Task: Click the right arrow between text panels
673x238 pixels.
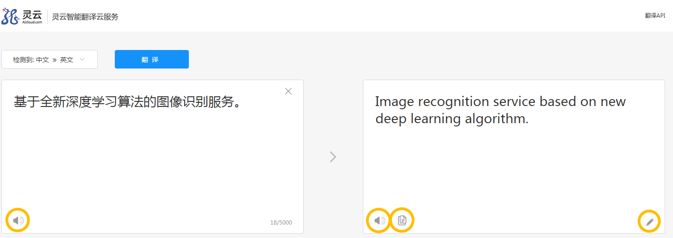Action: coord(333,157)
